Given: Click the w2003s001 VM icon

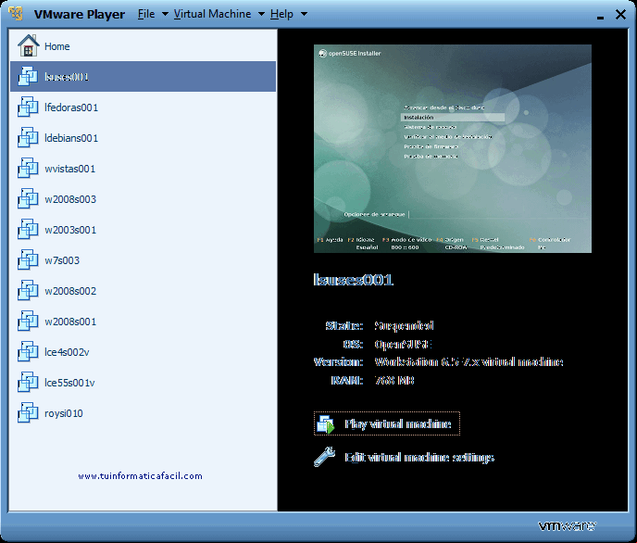Looking at the screenshot, I should (x=28, y=229).
